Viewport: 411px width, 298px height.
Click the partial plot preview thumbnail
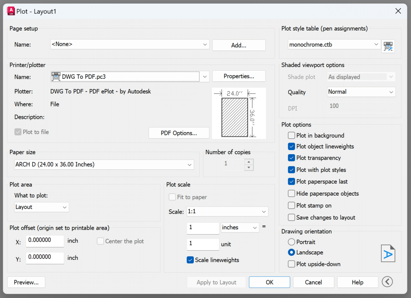pyautogui.click(x=238, y=113)
